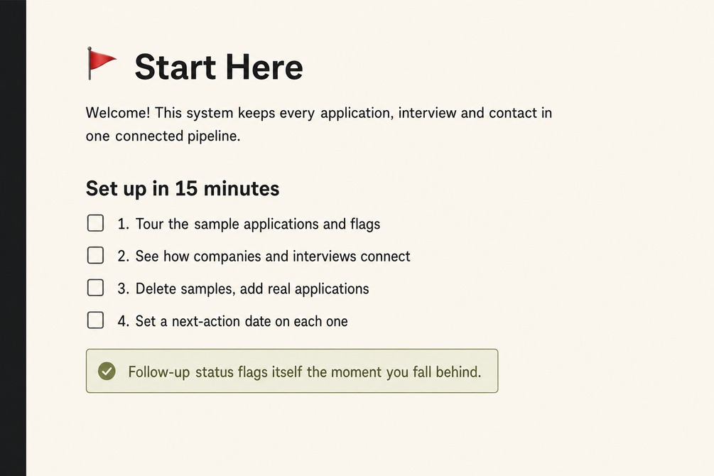Click the red flag page icon
The image size is (714, 476).
tap(102, 63)
